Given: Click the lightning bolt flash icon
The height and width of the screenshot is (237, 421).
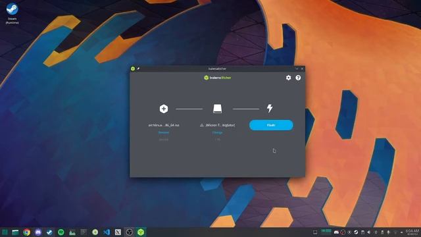Looking at the screenshot, I should pyautogui.click(x=270, y=108).
